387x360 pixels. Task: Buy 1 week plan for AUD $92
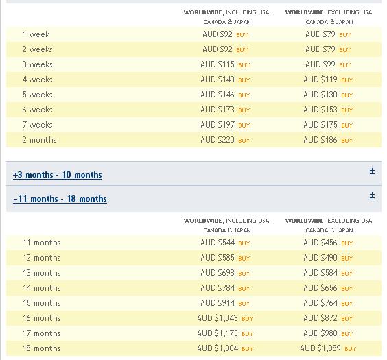(x=242, y=35)
